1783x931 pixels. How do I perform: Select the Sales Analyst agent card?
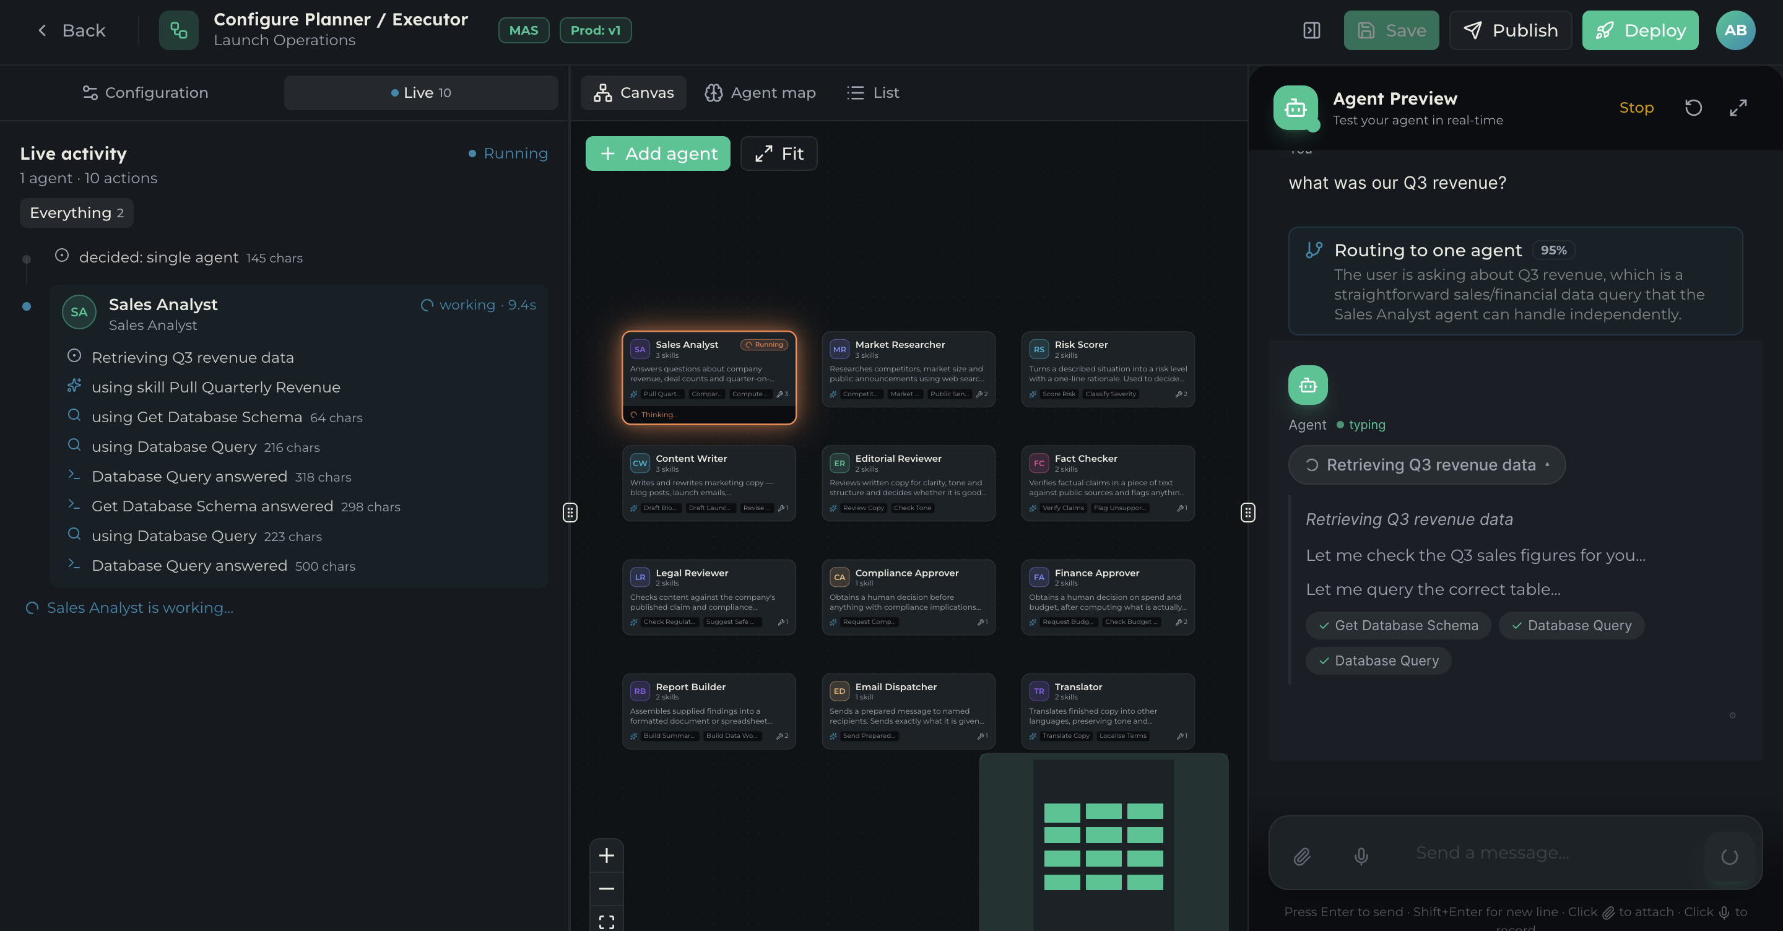coord(709,378)
